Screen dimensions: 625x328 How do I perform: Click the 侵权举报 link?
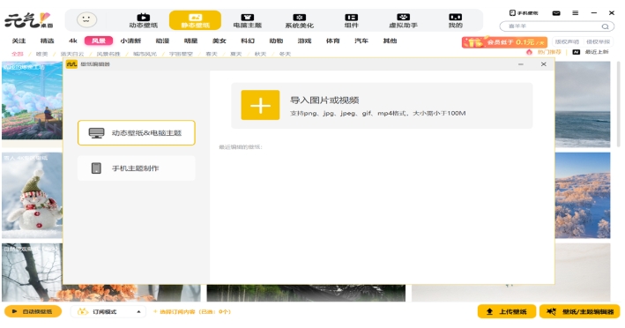click(598, 41)
